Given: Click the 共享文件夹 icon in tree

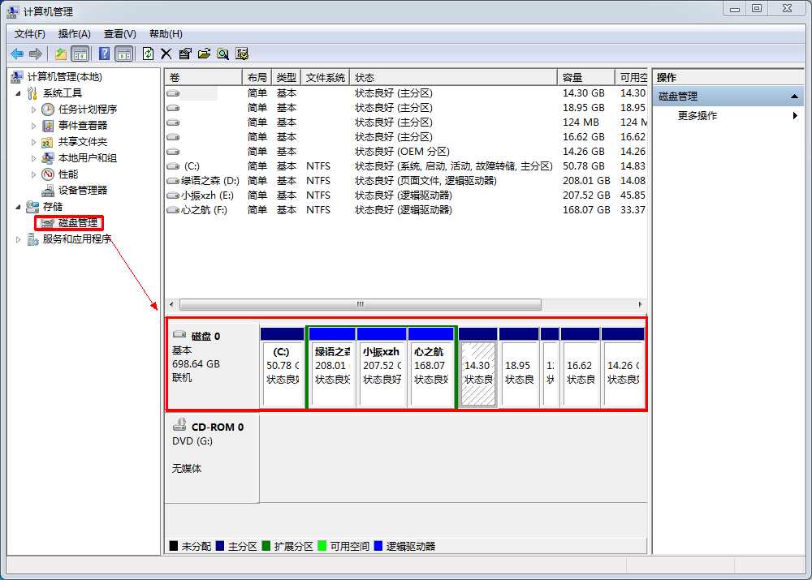Looking at the screenshot, I should point(48,142).
